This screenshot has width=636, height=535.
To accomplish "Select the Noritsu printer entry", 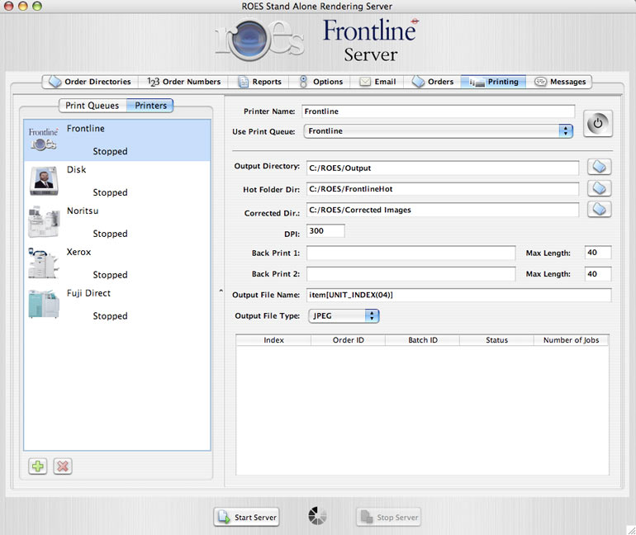I will [x=117, y=223].
